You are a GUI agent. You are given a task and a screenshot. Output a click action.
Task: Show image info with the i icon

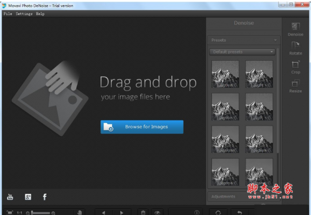click(x=196, y=212)
